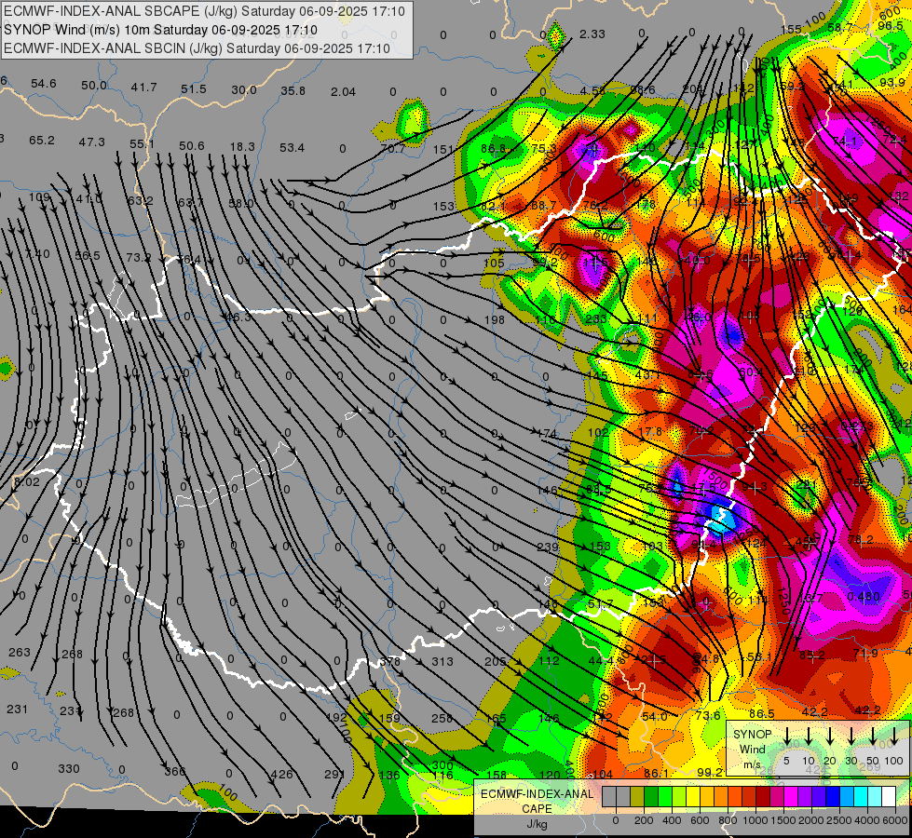Click the '258' value on the map
912x838 pixels.
(442, 719)
